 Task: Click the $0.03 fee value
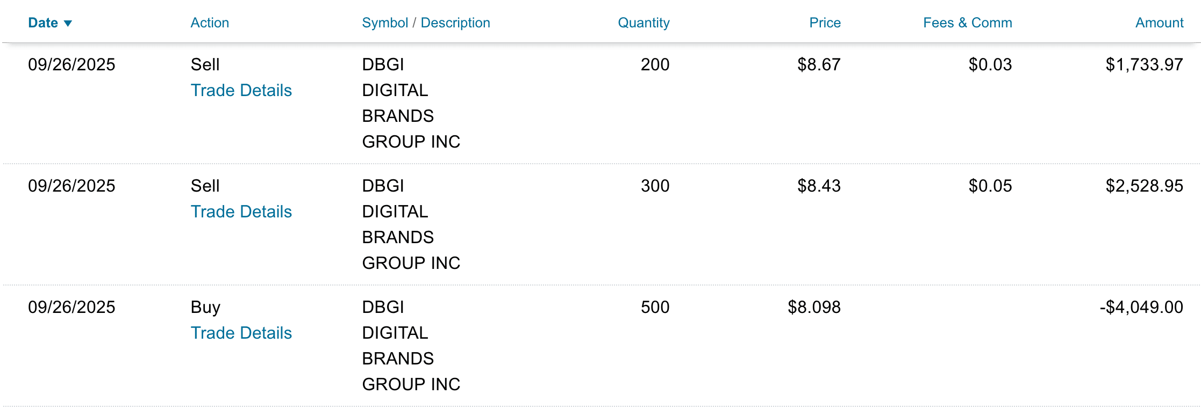coord(990,64)
